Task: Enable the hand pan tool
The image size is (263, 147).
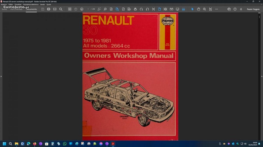Action: pos(198,9)
